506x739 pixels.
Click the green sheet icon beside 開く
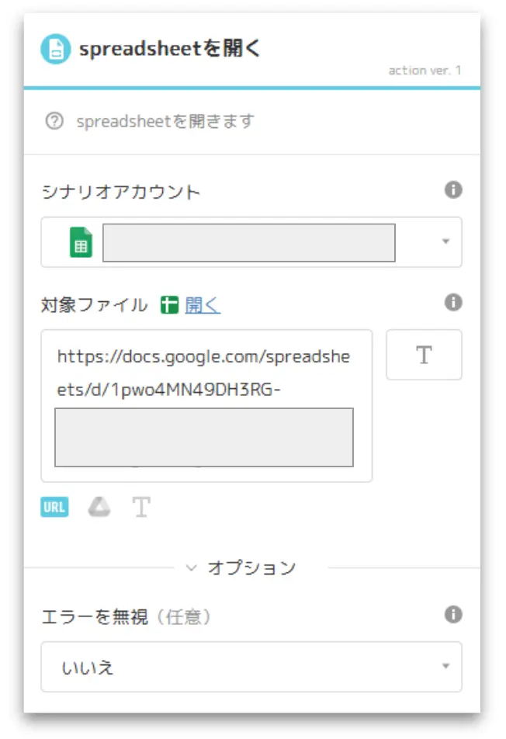click(169, 305)
